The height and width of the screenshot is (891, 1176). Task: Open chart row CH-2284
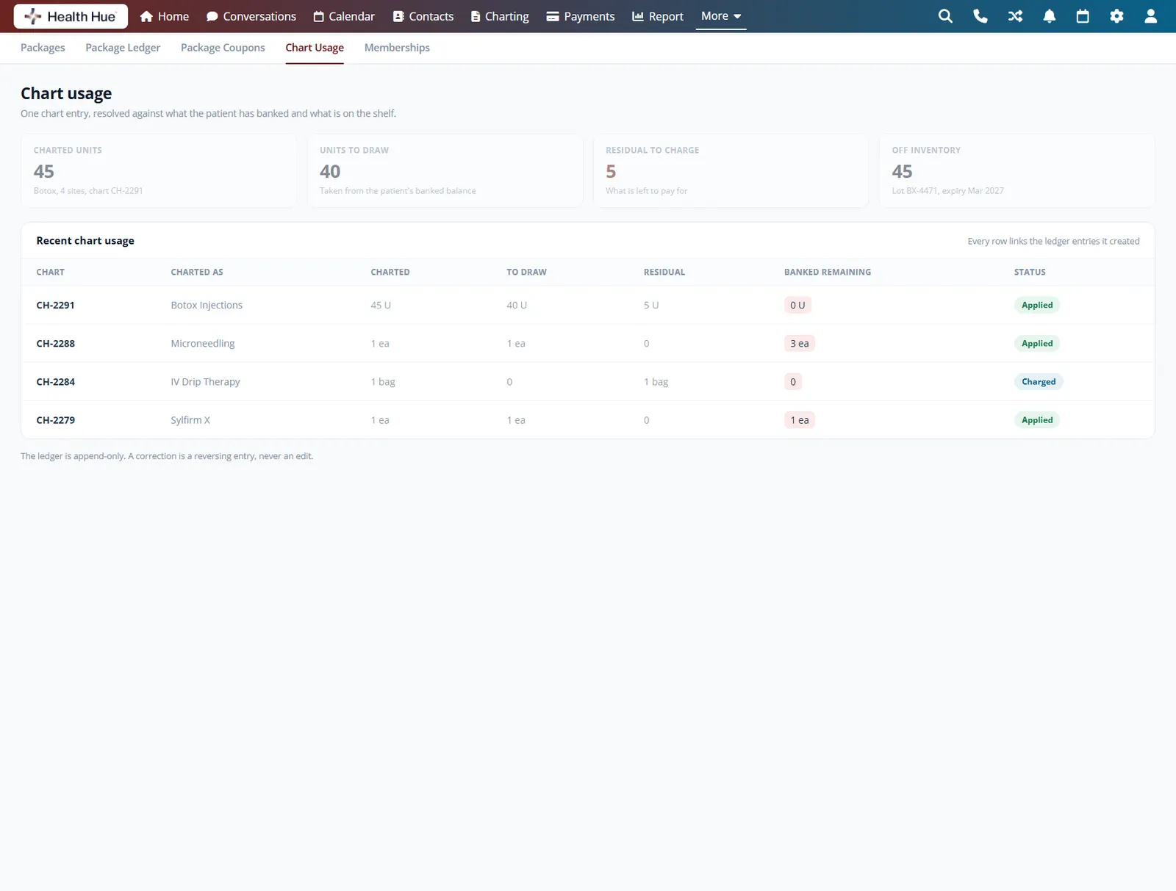587,381
